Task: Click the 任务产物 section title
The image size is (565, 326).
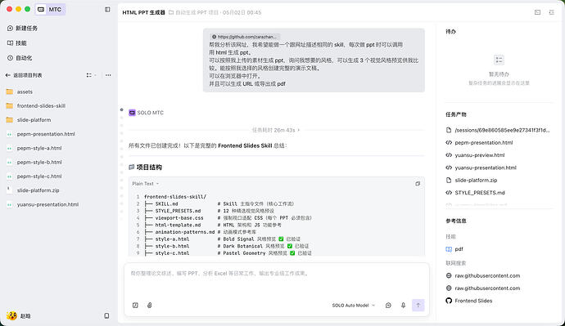Action: 456,114
